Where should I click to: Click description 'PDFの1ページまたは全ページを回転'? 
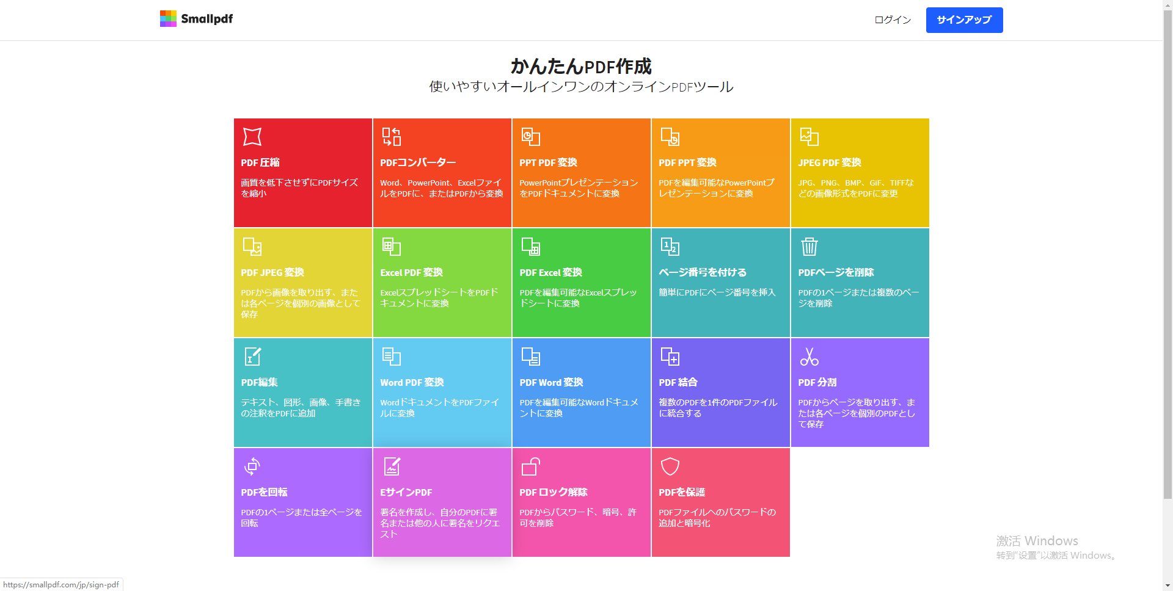(301, 518)
